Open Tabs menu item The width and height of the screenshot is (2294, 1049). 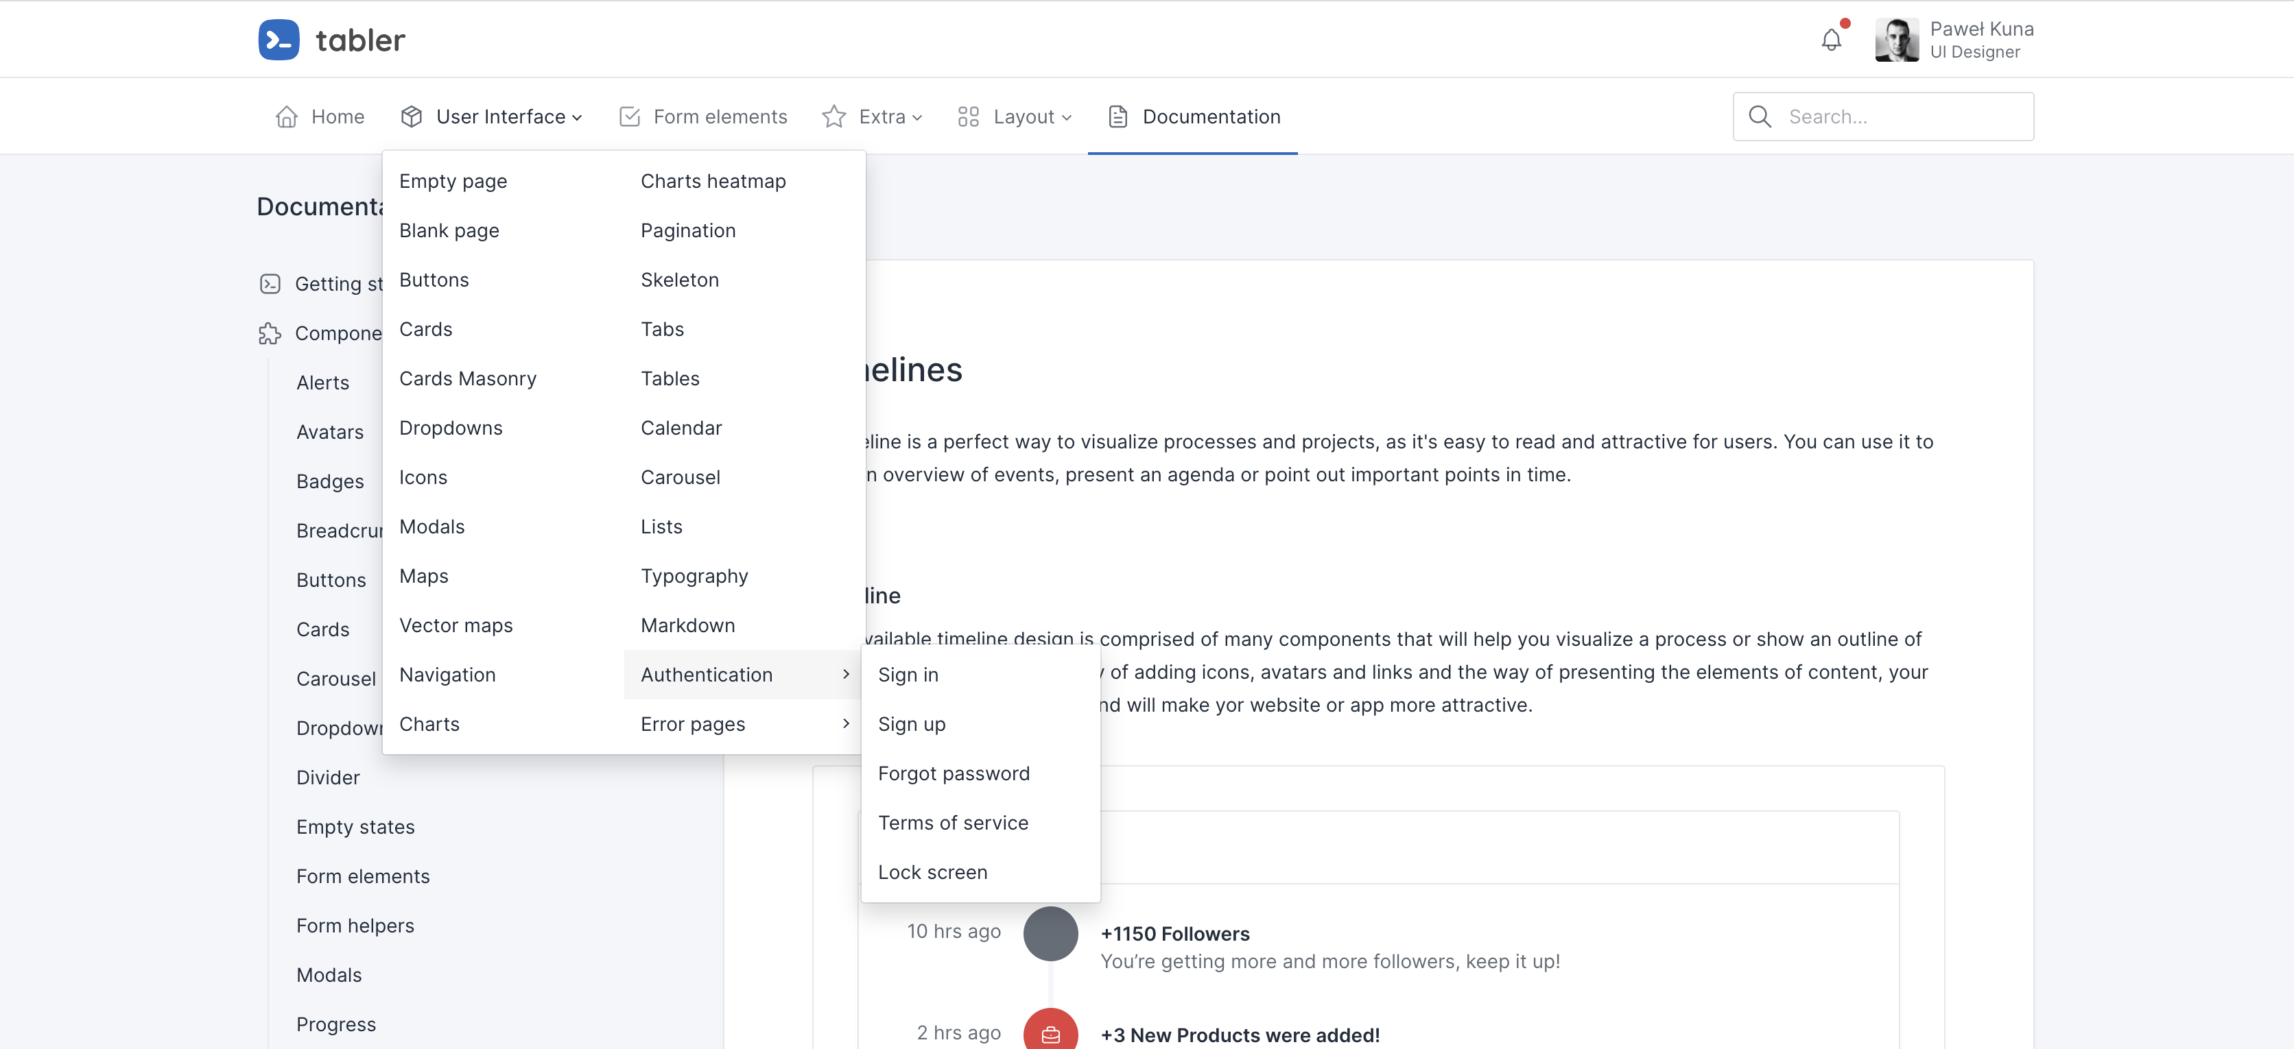(744, 329)
